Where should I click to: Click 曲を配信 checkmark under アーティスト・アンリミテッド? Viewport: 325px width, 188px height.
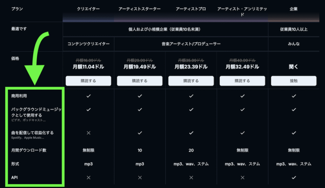[x=242, y=133]
